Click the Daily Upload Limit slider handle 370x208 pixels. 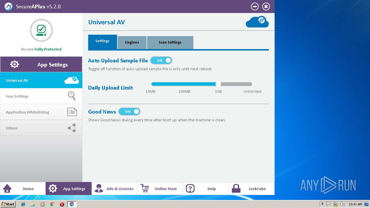point(218,84)
